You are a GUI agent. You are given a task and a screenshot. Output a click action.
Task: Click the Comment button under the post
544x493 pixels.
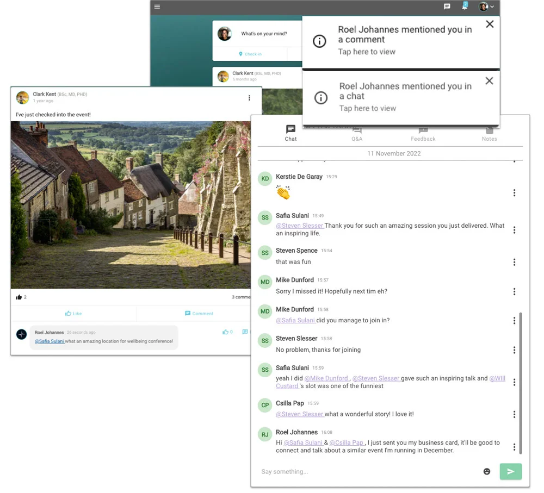[199, 314]
